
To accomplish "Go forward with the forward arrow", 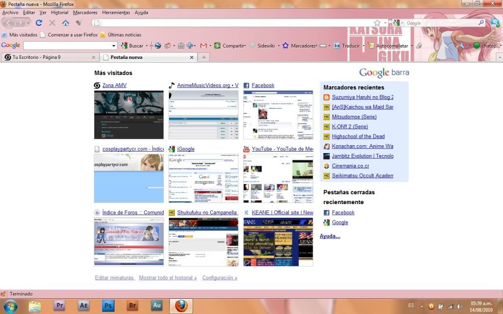I will click(20, 23).
